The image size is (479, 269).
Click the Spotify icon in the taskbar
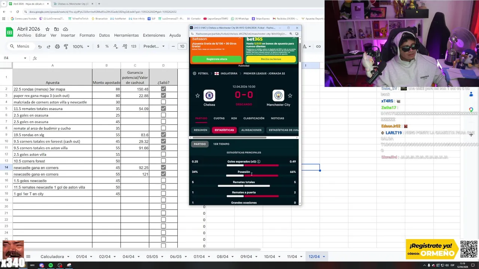click(51, 265)
